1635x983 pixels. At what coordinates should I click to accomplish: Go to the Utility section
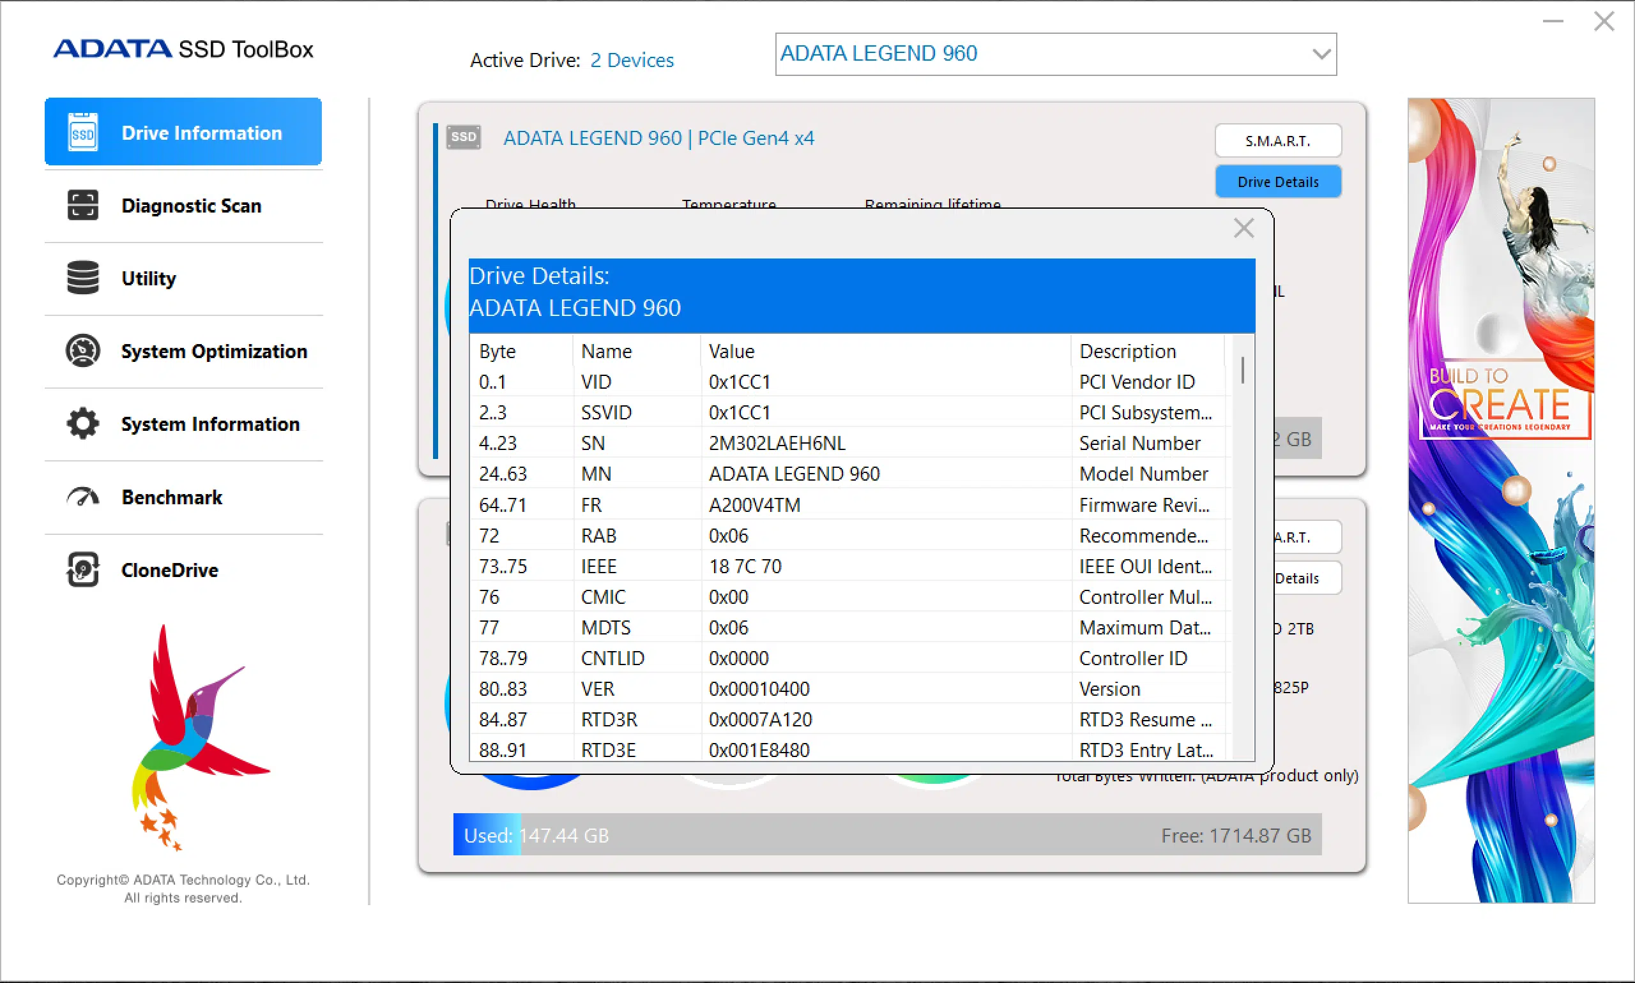pos(183,278)
